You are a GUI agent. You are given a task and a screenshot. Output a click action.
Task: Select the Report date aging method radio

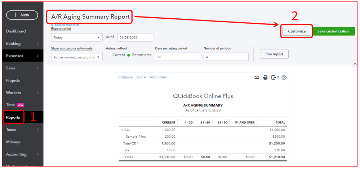[129, 55]
